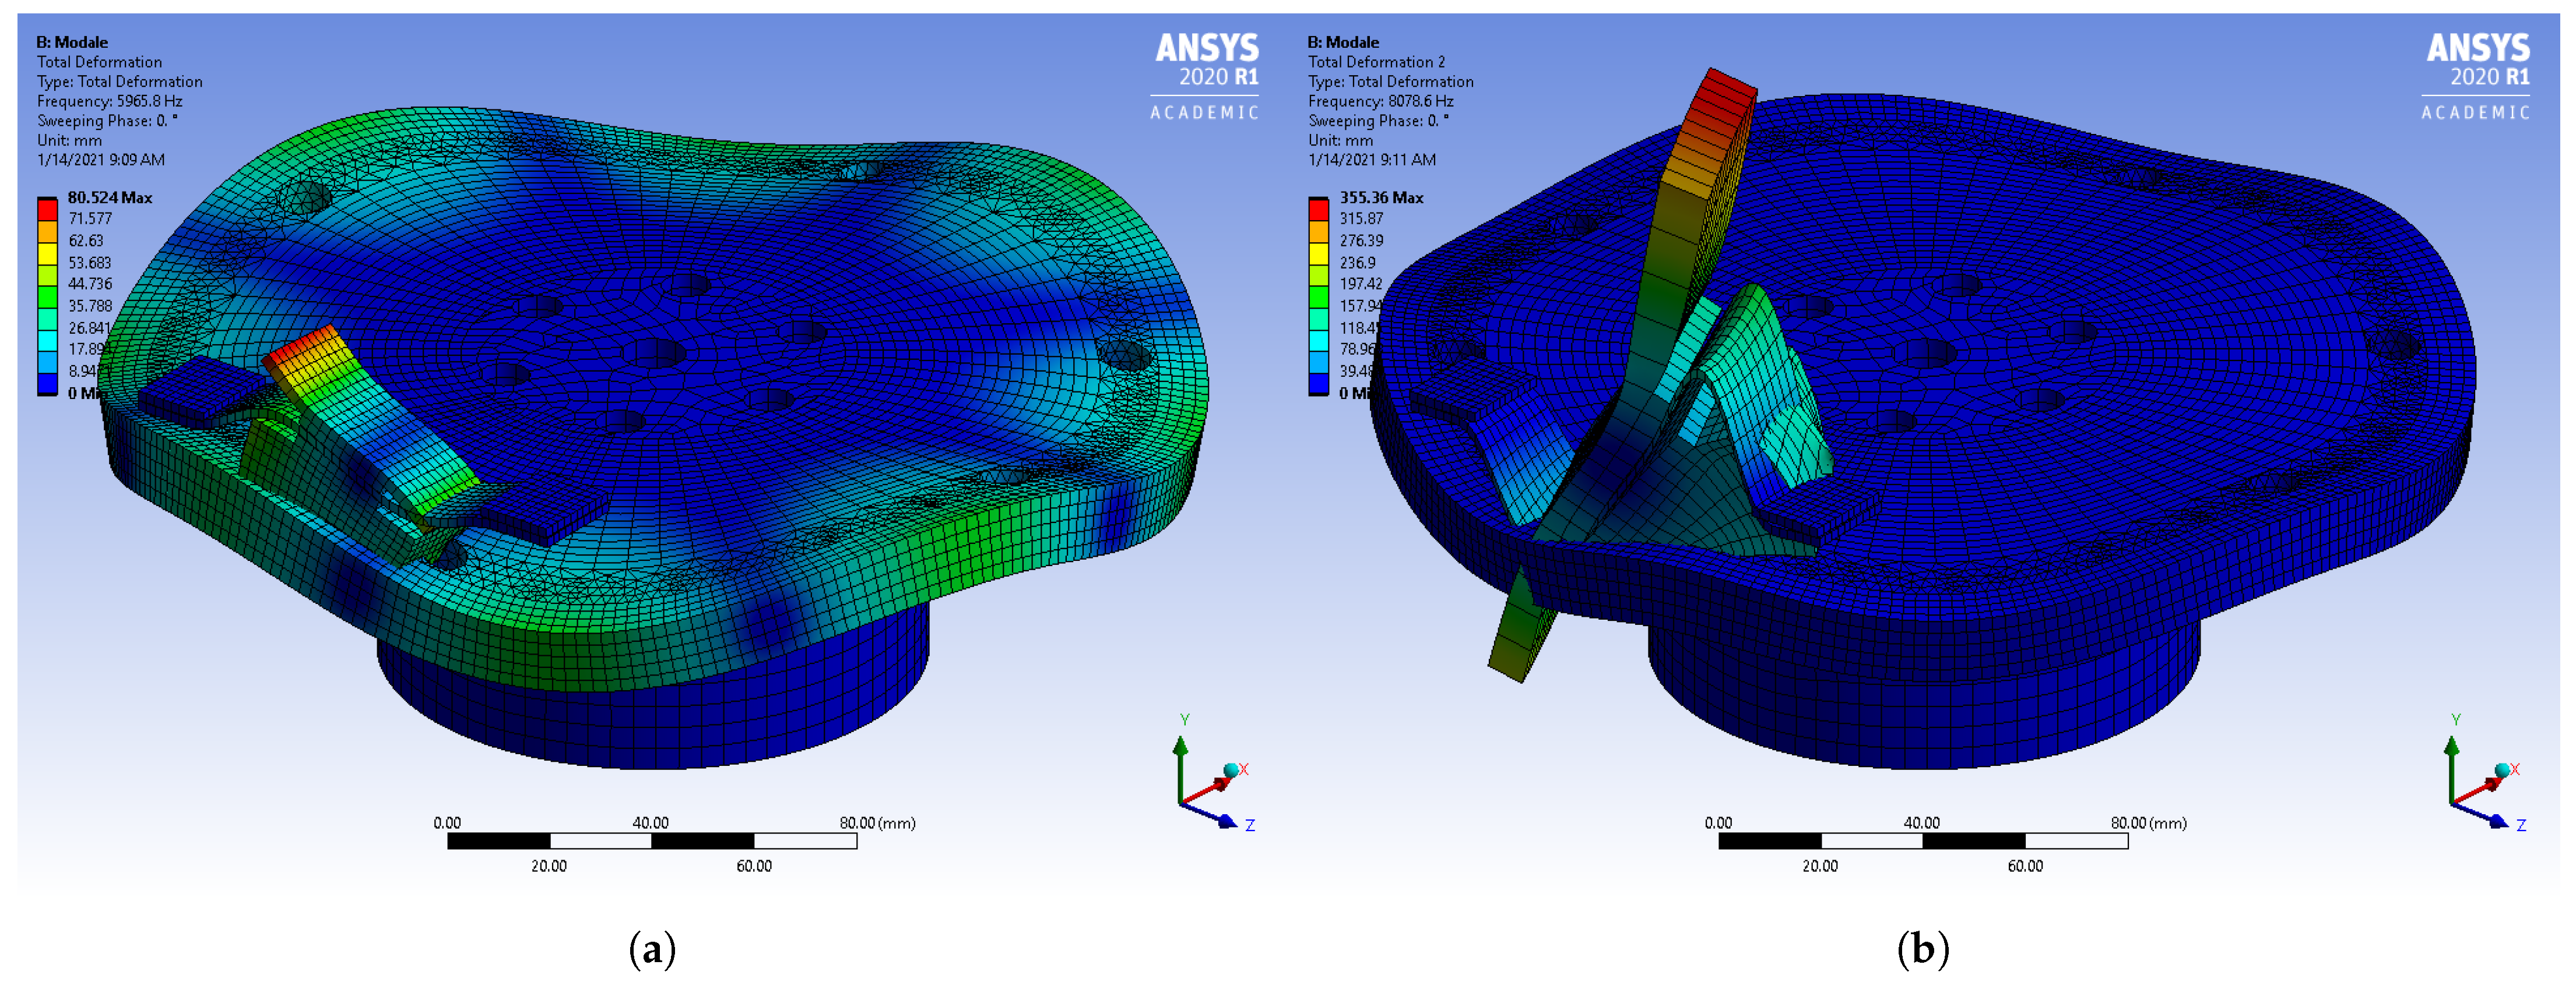Click the cyan isometric ball on right triad
Viewport: 2576px width, 986px height.
2502,770
